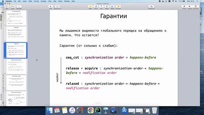Click the Collaborate button
The height and width of the screenshot is (115, 204).
tap(151, 6)
